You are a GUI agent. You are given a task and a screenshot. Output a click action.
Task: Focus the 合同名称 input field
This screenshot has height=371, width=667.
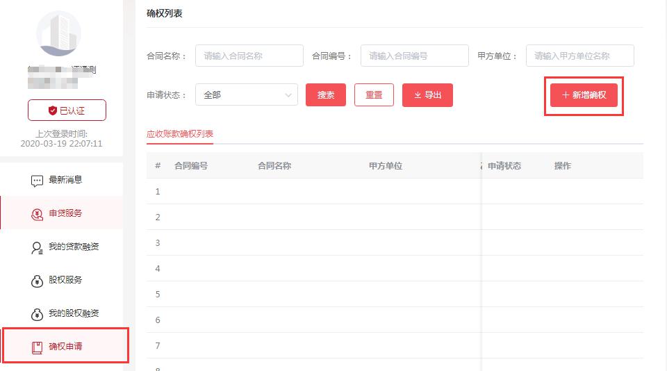coord(249,56)
